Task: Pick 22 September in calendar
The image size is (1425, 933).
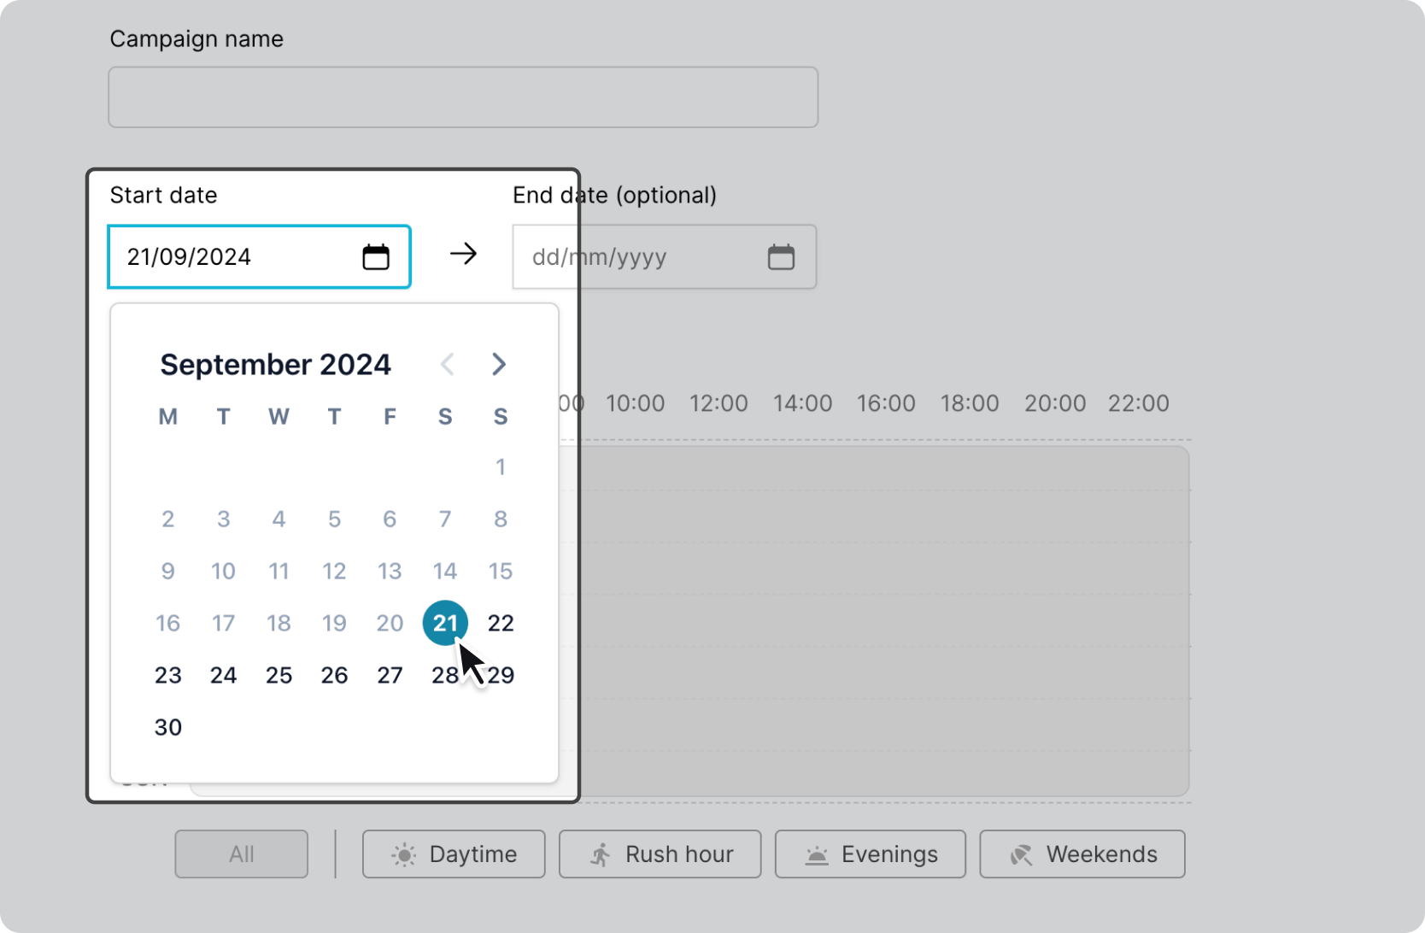Action: pyautogui.click(x=501, y=624)
